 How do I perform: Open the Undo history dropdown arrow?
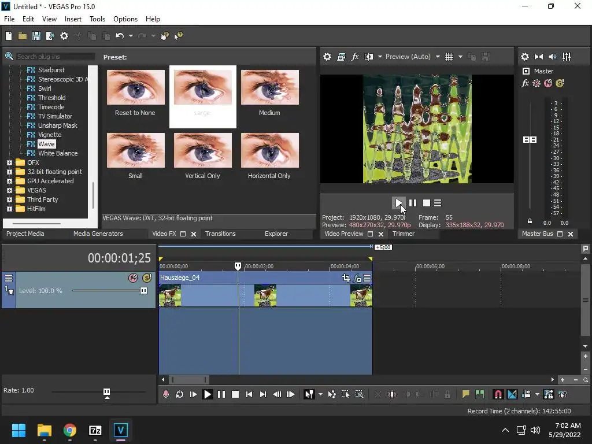coord(131,36)
